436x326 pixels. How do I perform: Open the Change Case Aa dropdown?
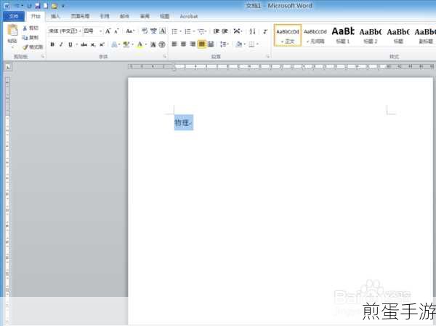[x=130, y=31]
